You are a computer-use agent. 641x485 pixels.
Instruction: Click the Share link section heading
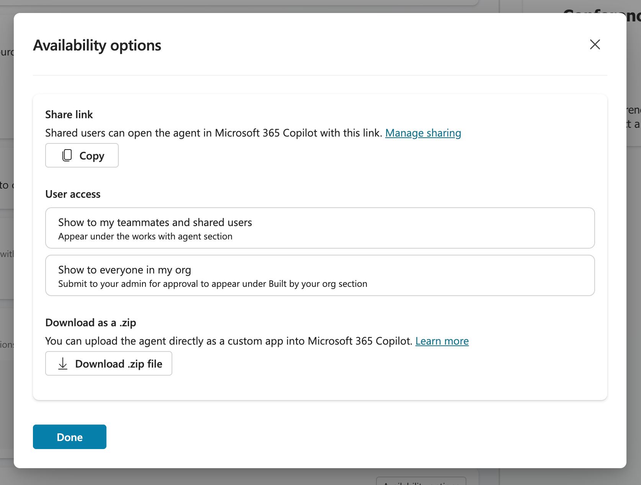(x=69, y=114)
